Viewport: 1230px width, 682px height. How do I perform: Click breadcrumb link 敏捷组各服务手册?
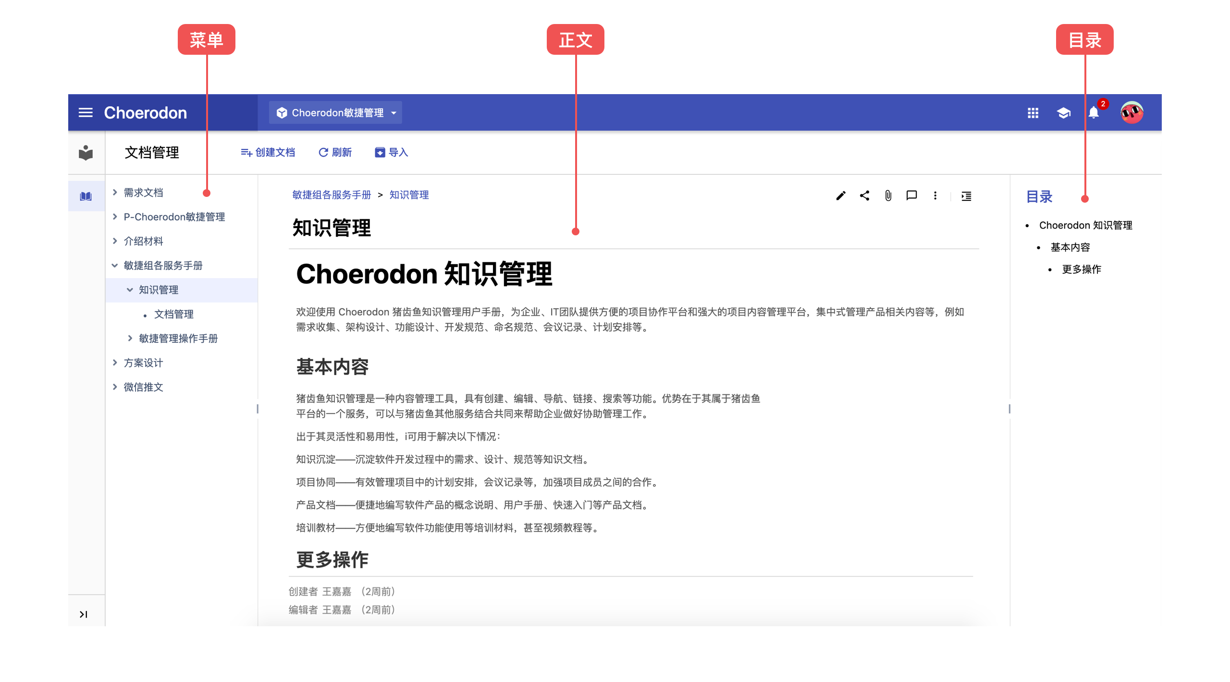332,195
